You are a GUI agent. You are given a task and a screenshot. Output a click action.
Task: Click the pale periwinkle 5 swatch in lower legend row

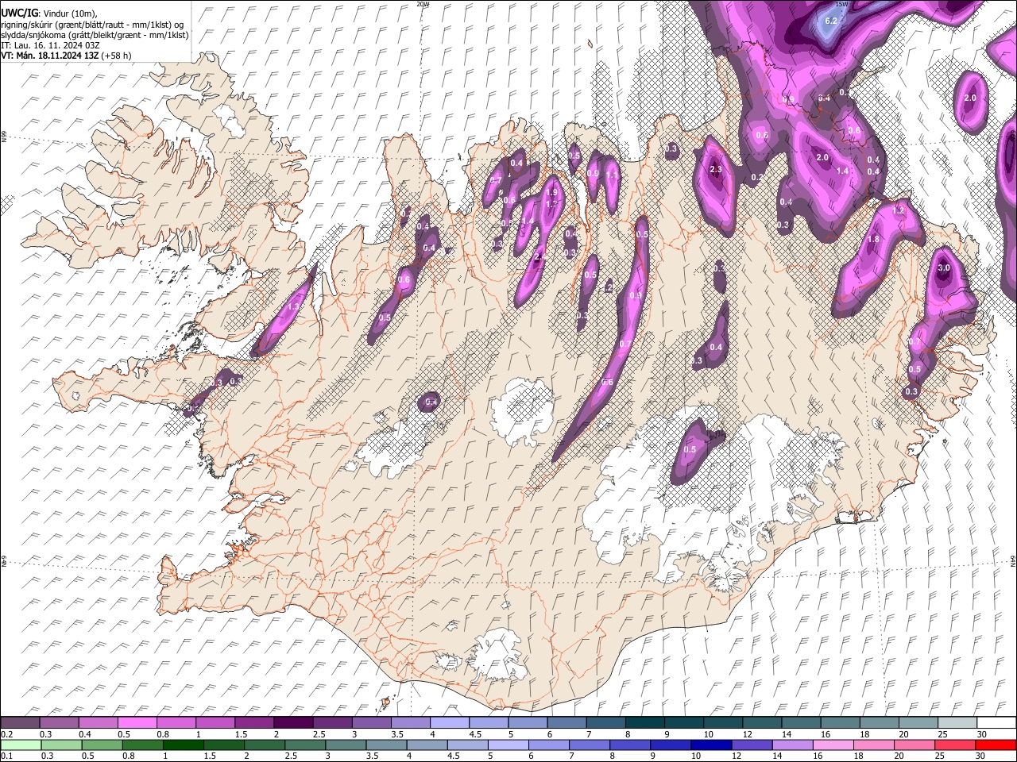coord(508,745)
